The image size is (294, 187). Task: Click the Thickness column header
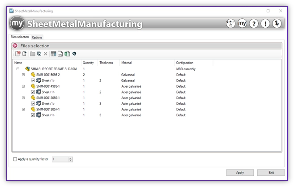[x=109, y=63]
